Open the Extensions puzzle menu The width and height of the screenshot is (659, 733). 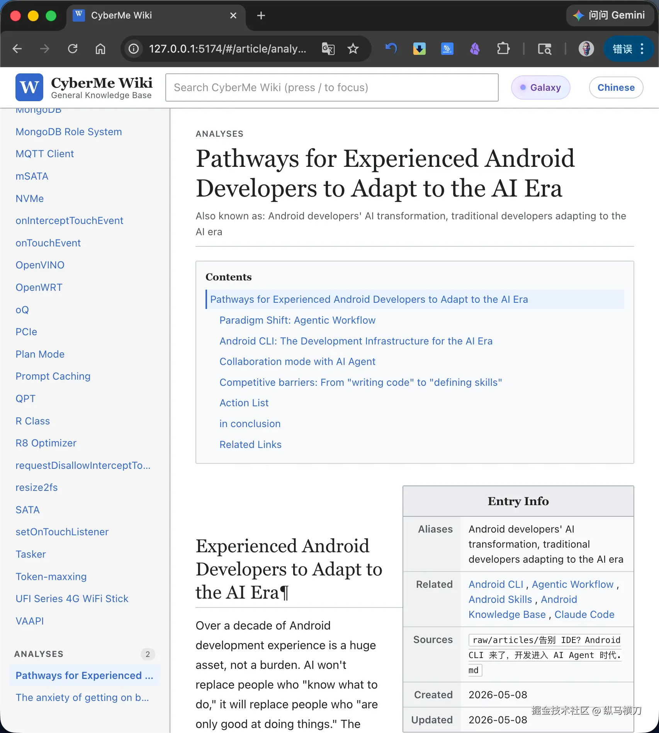(x=503, y=49)
